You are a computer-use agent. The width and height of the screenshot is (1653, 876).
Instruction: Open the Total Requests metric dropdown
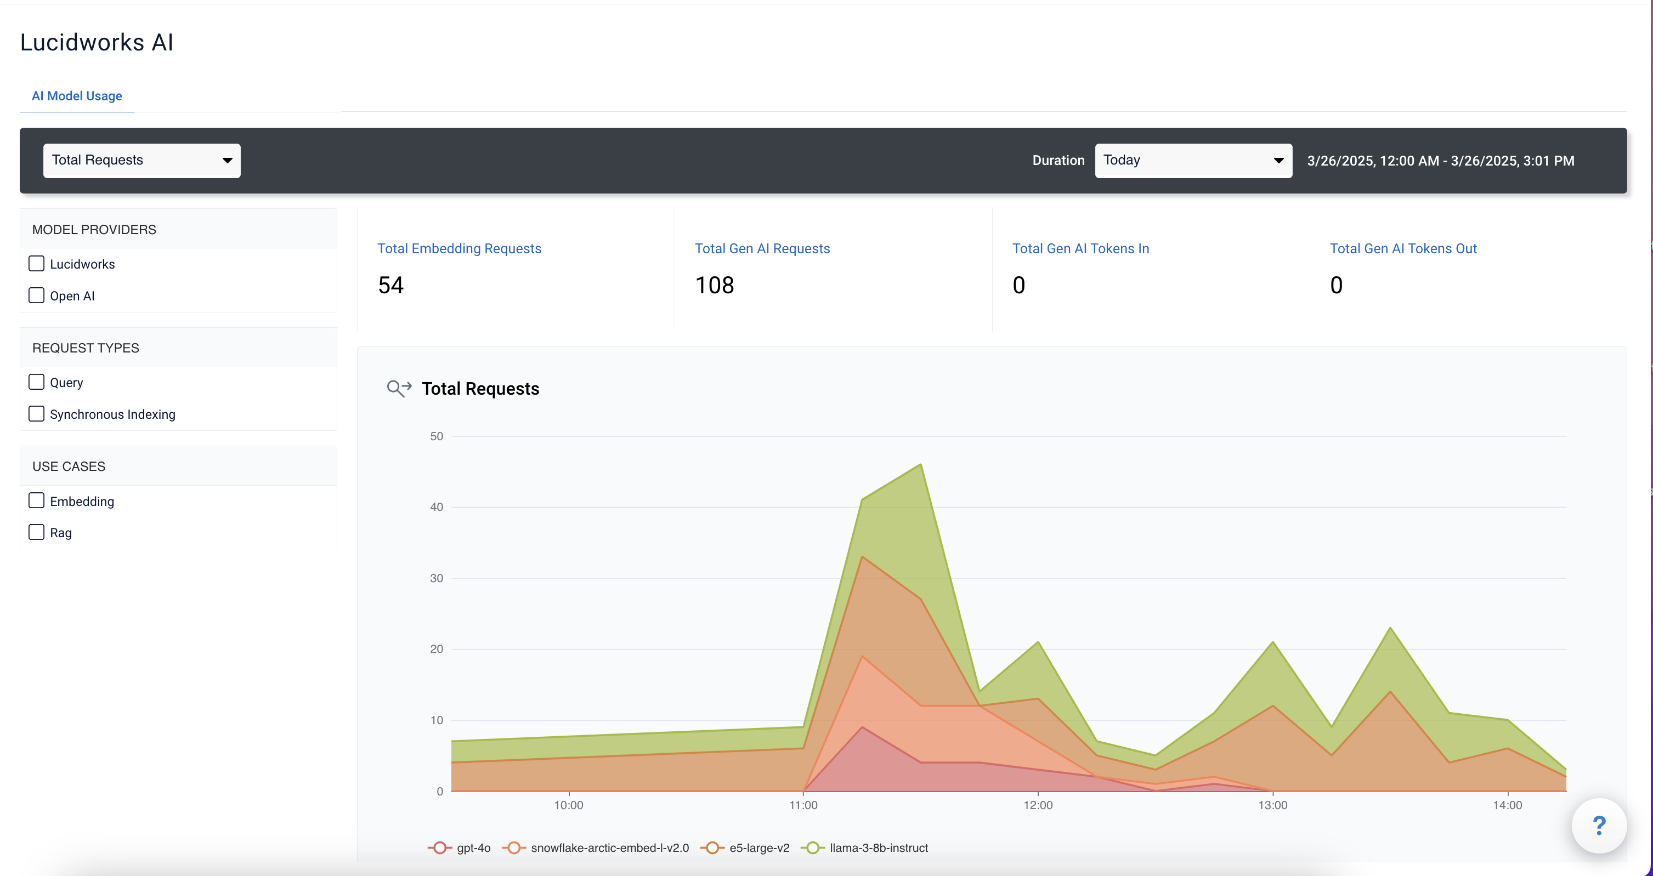pos(142,160)
